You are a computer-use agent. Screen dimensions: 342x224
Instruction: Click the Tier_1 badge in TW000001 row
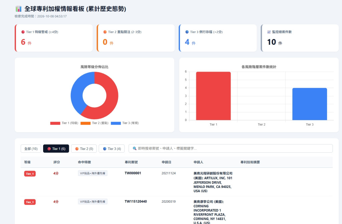tap(30, 174)
